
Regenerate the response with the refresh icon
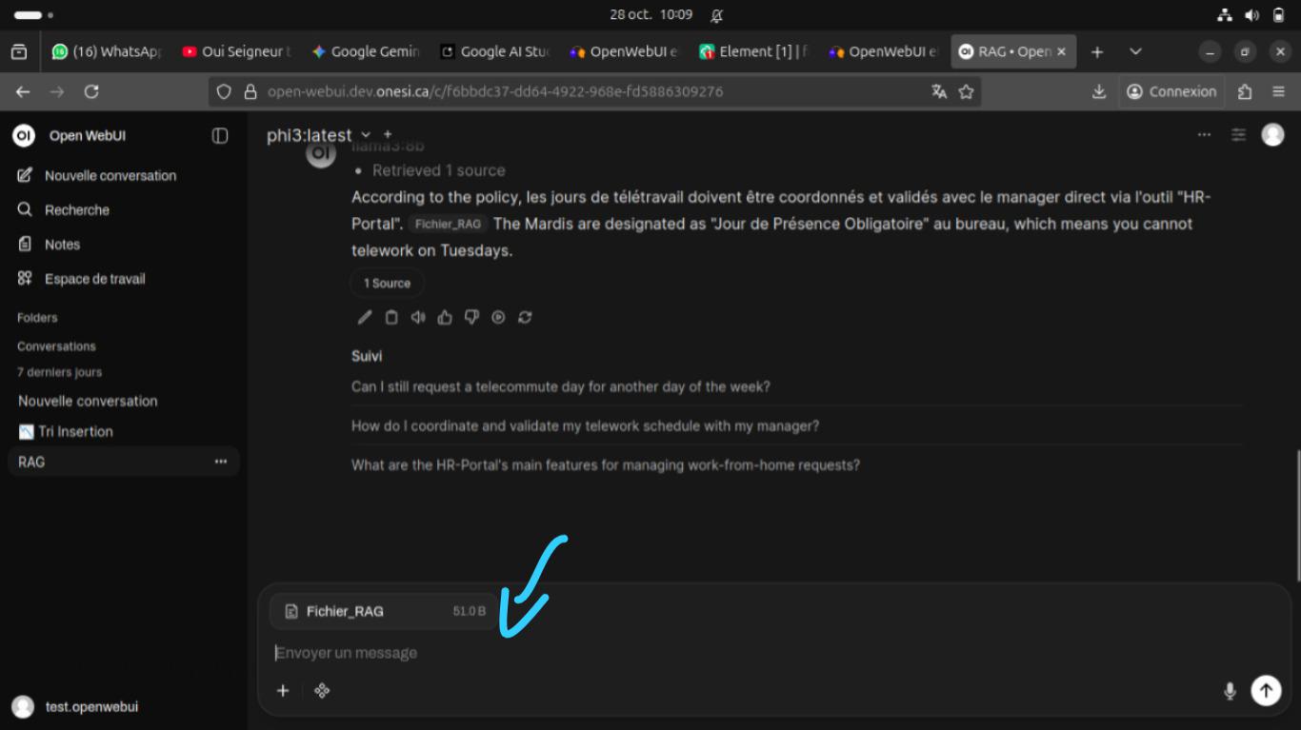click(525, 318)
